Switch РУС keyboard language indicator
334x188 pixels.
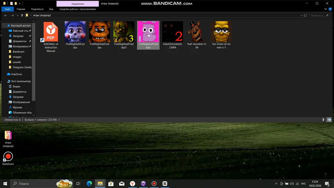[x=304, y=184]
